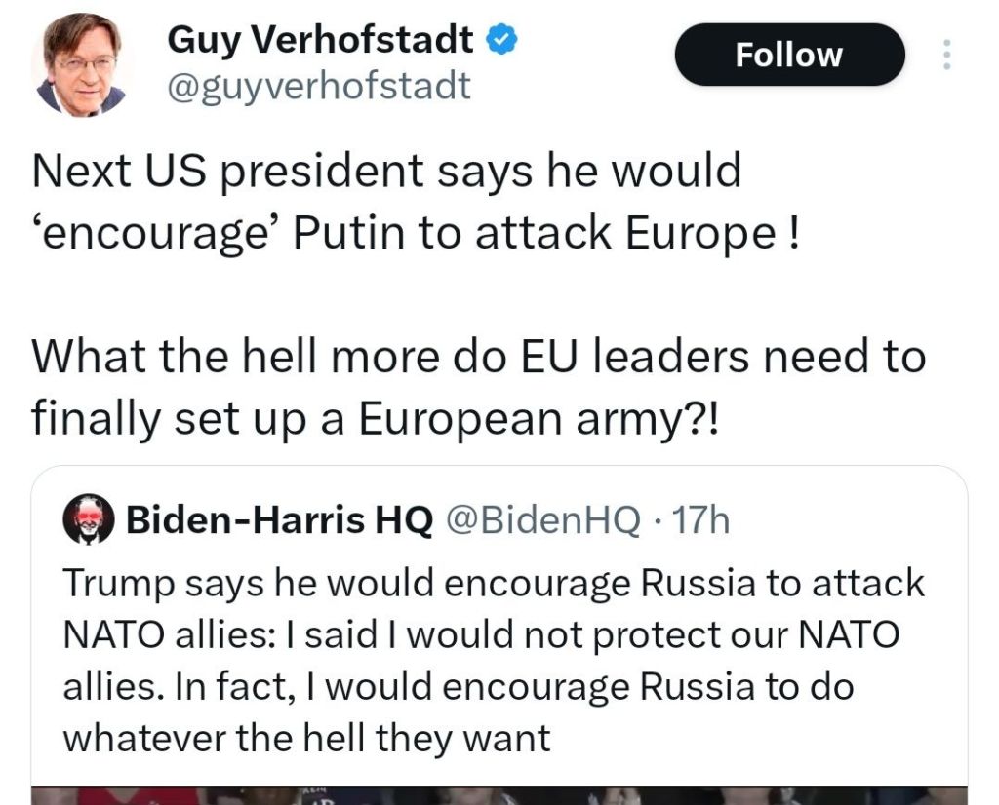This screenshot has height=805, width=999.
Task: Click quoted line starting "Trump says he would"
Action: [x=493, y=583]
